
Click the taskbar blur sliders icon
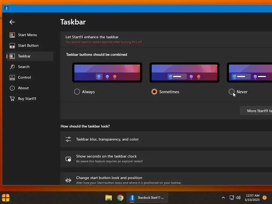(x=68, y=139)
